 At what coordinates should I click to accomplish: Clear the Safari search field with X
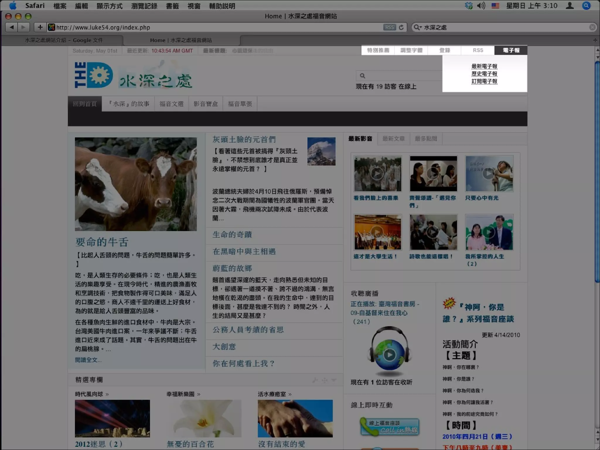tap(592, 27)
